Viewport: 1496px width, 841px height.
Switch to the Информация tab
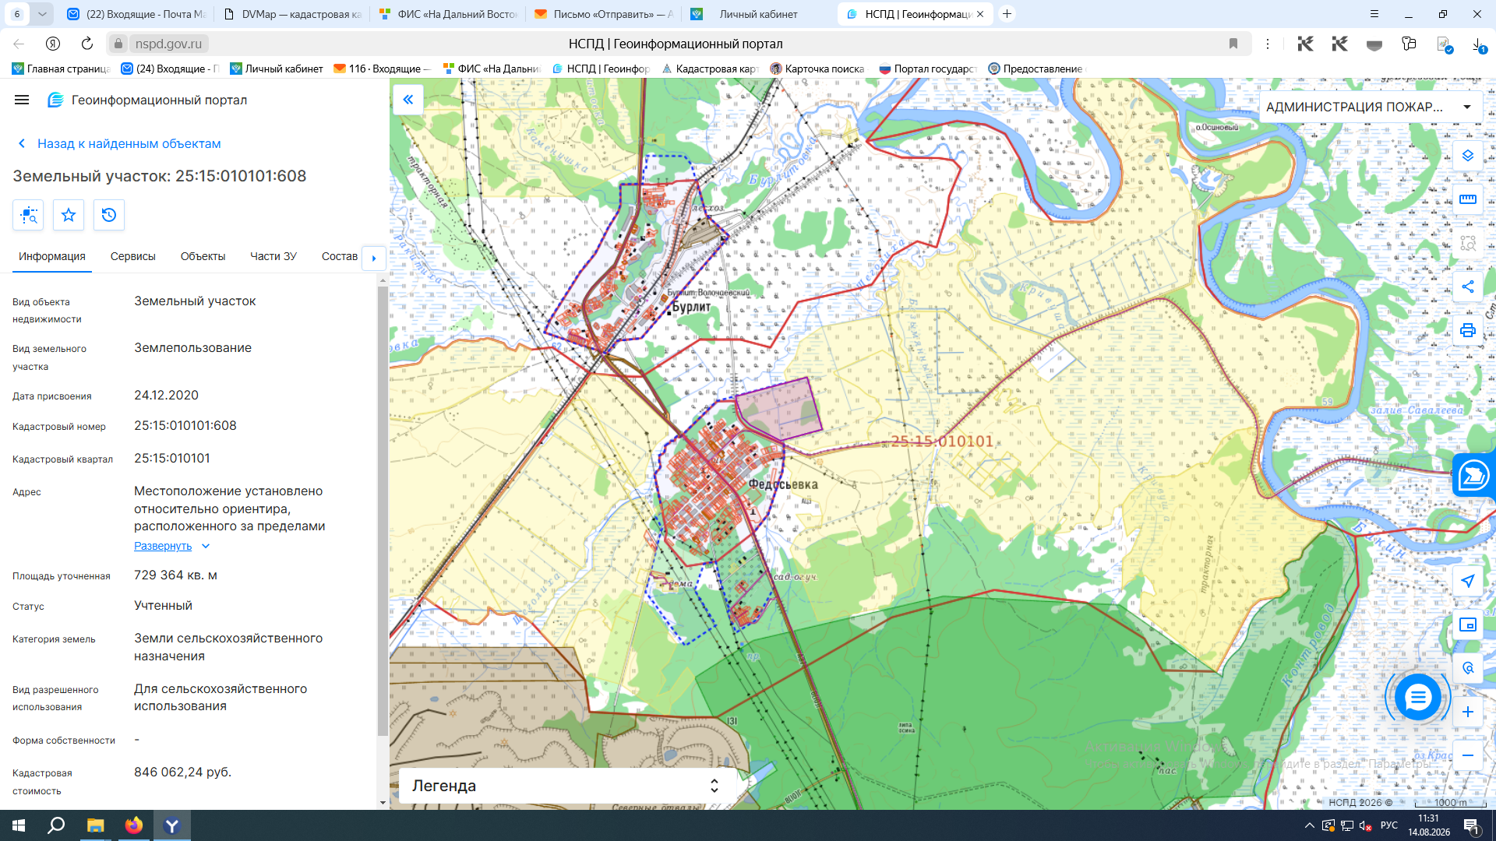(52, 256)
